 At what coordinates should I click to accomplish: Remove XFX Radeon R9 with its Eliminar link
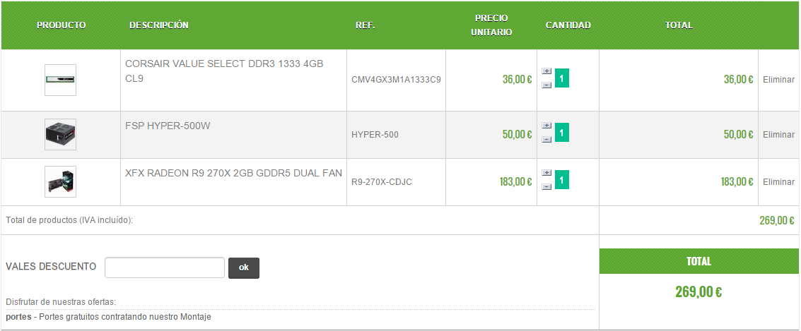[x=778, y=181]
